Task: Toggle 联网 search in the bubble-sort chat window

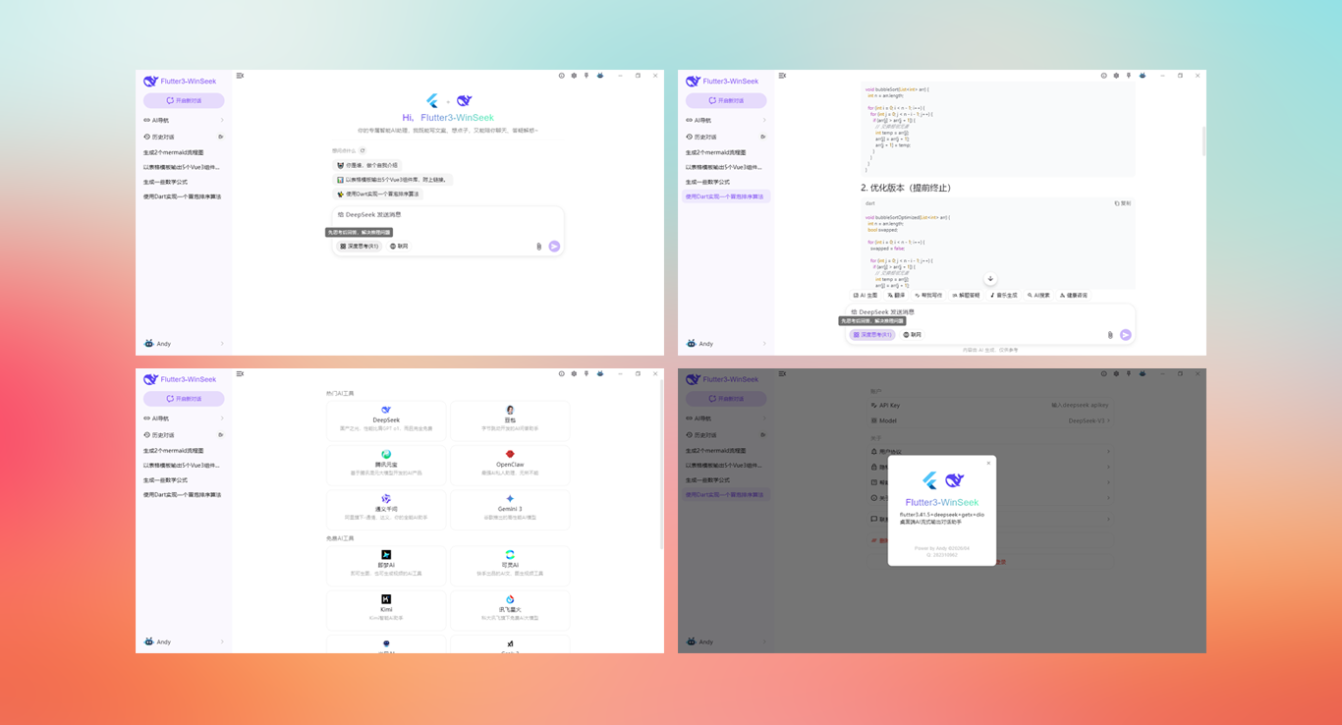Action: click(x=913, y=335)
